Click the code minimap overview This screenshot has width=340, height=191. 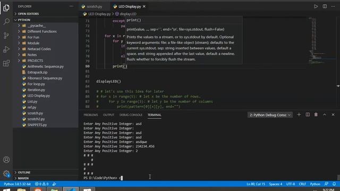click(x=322, y=40)
